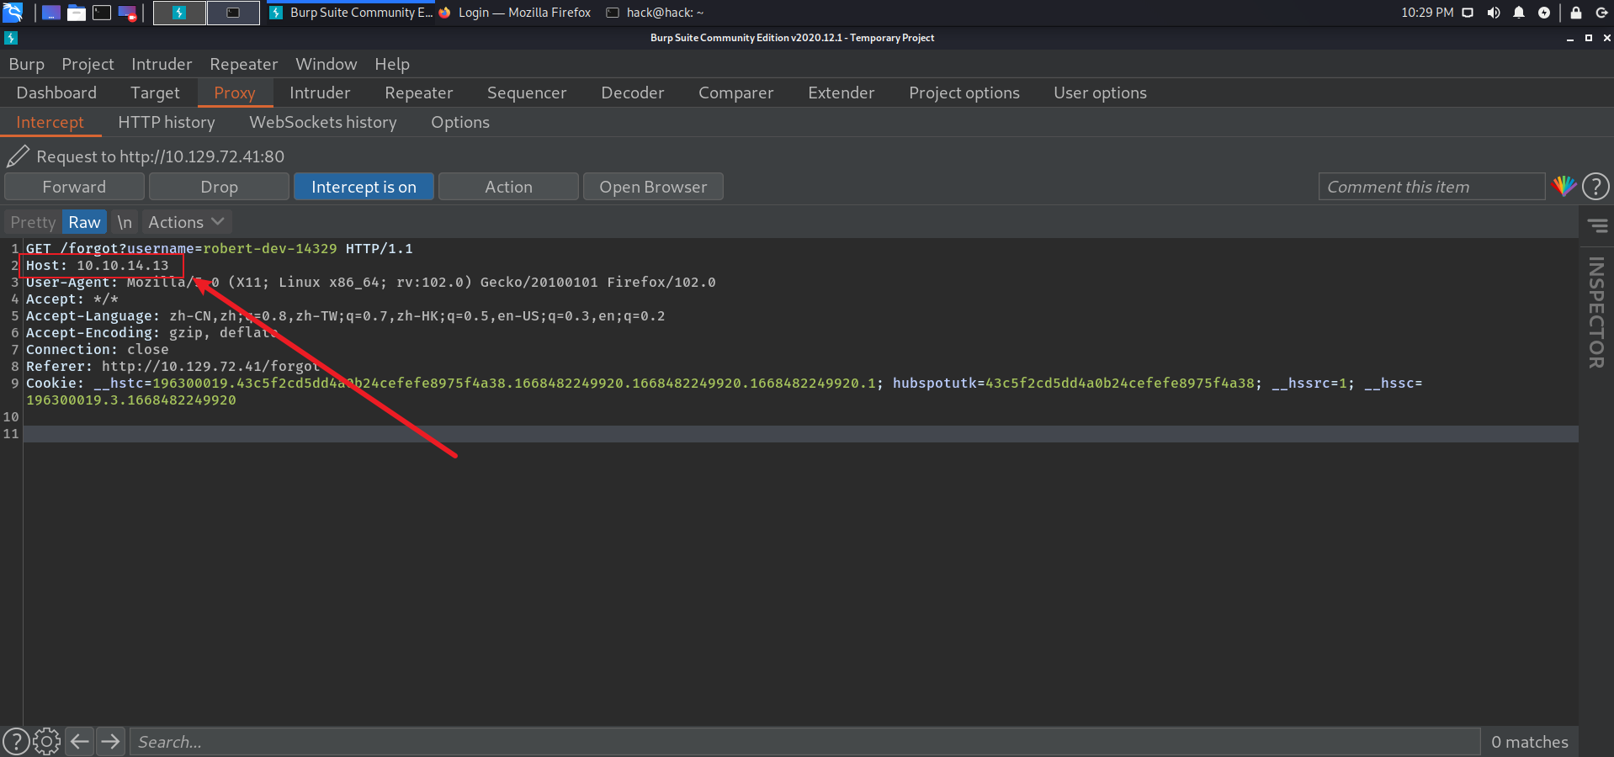Open the Actions dropdown
Image resolution: width=1614 pixels, height=757 pixels.
coord(186,222)
